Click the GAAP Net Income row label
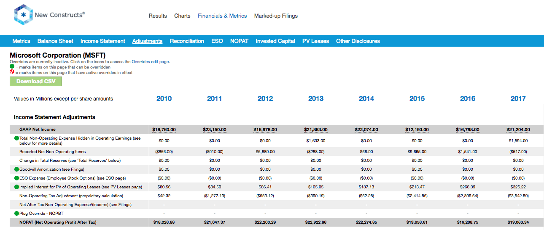The image size is (544, 230). tap(38, 130)
